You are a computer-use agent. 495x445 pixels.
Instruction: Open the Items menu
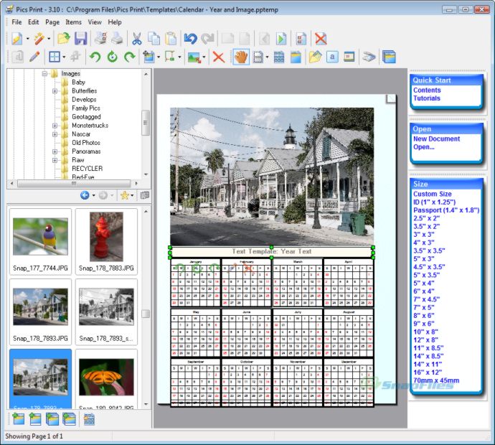(74, 22)
